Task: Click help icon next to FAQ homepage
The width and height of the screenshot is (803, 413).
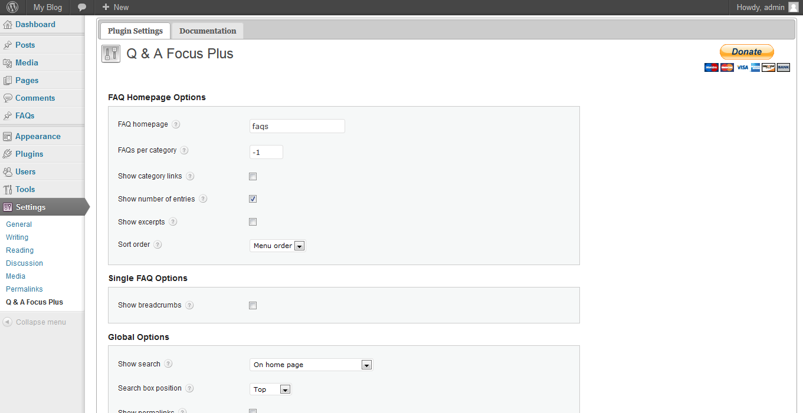Action: point(176,125)
